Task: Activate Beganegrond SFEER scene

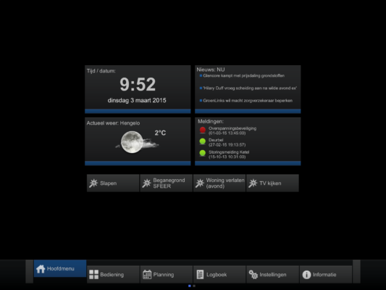Action: pos(166,183)
